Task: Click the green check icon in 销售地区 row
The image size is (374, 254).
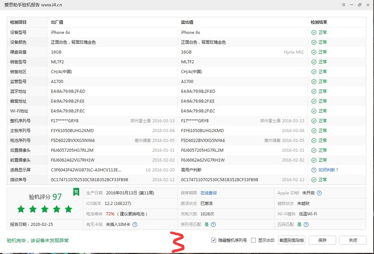Action: [x=314, y=72]
